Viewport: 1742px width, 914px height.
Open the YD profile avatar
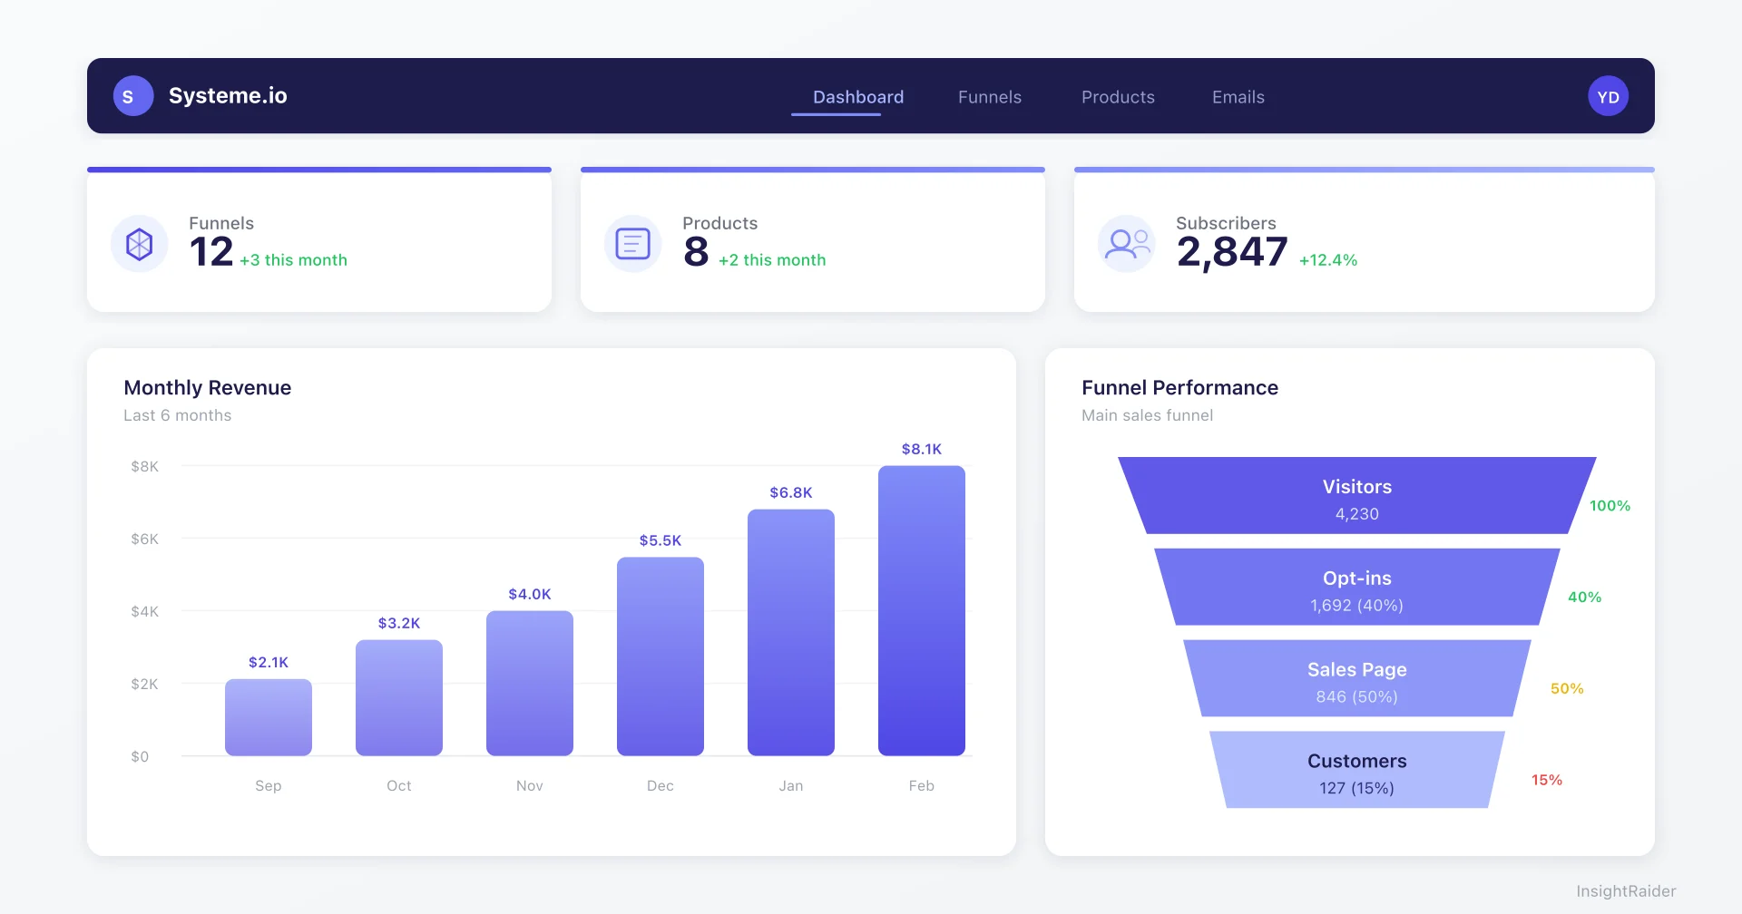(x=1608, y=95)
